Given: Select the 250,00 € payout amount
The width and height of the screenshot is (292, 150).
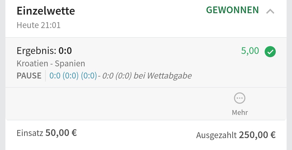Looking at the screenshot, I should tap(257, 135).
